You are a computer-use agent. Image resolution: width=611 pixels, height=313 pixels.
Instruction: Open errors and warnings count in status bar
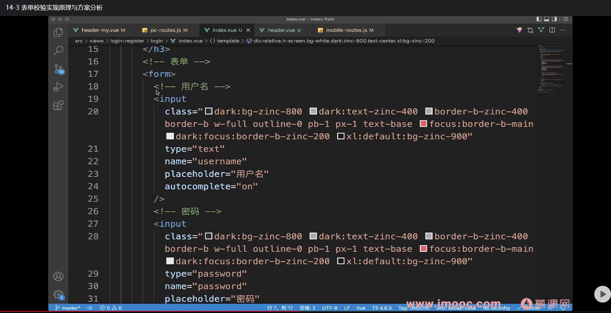point(111,308)
